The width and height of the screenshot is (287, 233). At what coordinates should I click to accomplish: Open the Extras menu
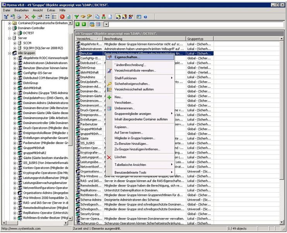coord(51,10)
